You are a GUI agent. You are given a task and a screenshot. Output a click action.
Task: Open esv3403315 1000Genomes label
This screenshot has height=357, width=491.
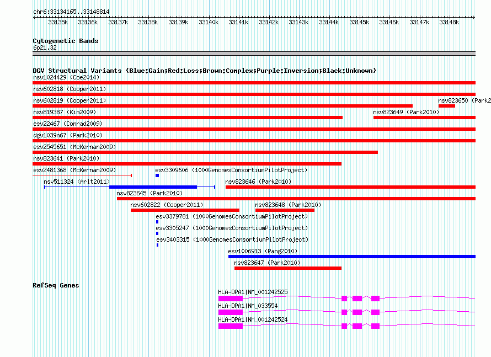pos(232,239)
